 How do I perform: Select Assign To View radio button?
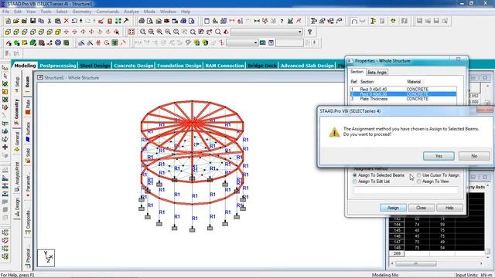point(419,181)
